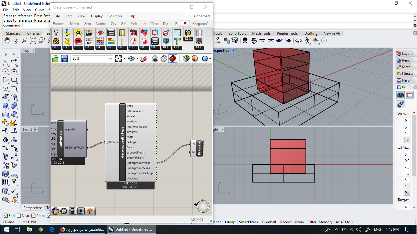
Task: Click the red eye Honeybee icon
Action: [x=100, y=33]
